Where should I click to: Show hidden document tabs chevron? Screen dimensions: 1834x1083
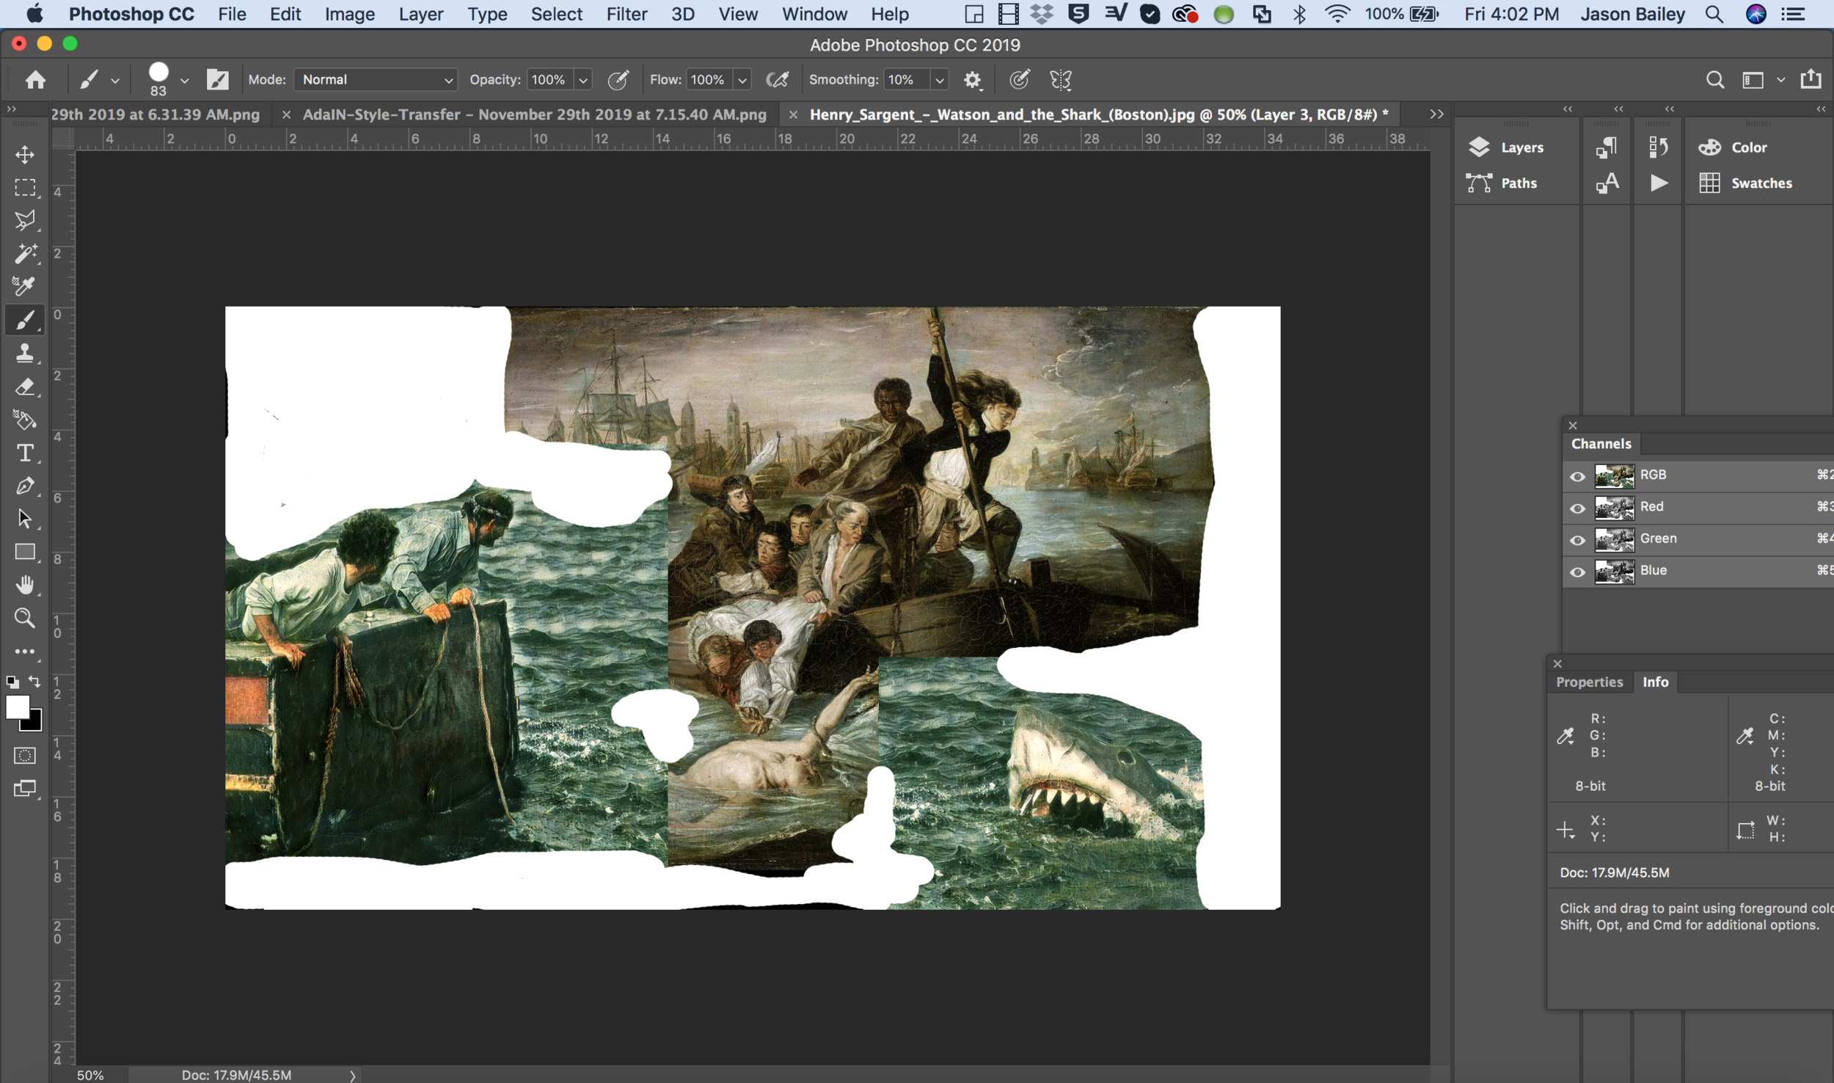coord(1436,114)
